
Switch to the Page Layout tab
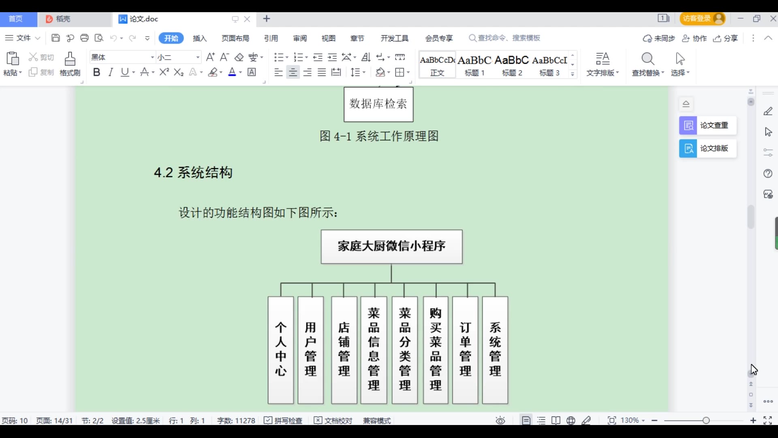(235, 38)
